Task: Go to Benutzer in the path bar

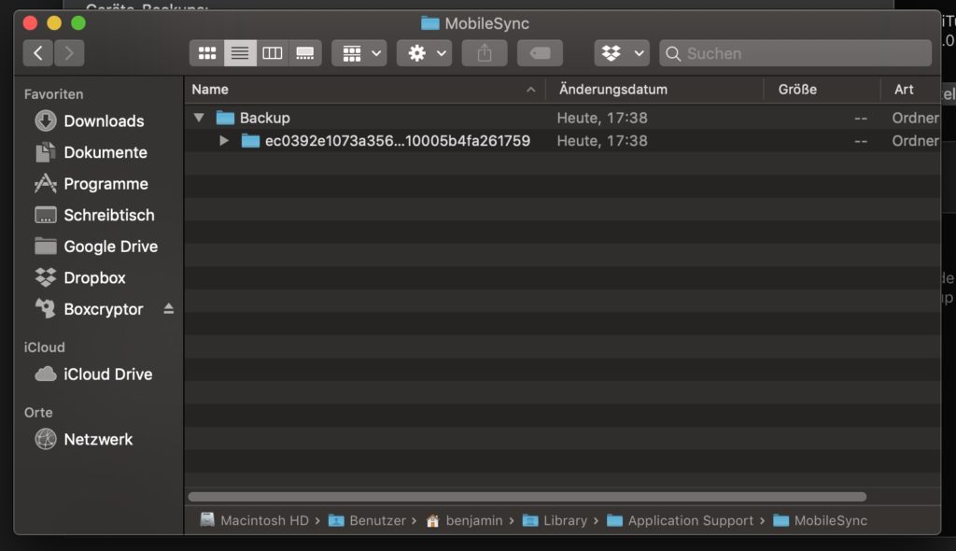Action: click(x=367, y=520)
